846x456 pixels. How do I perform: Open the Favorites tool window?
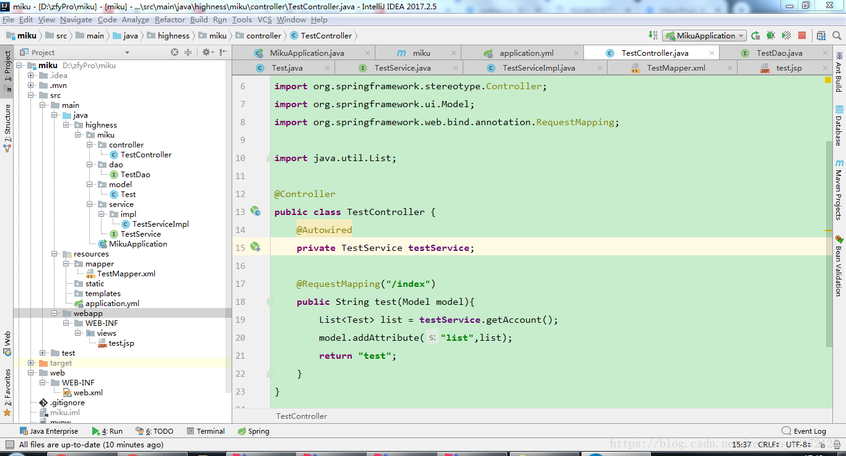coord(7,392)
